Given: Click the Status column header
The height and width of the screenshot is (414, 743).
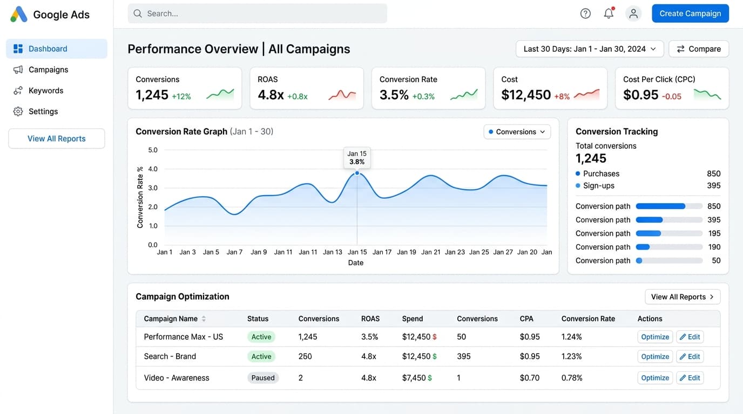Looking at the screenshot, I should 258,319.
